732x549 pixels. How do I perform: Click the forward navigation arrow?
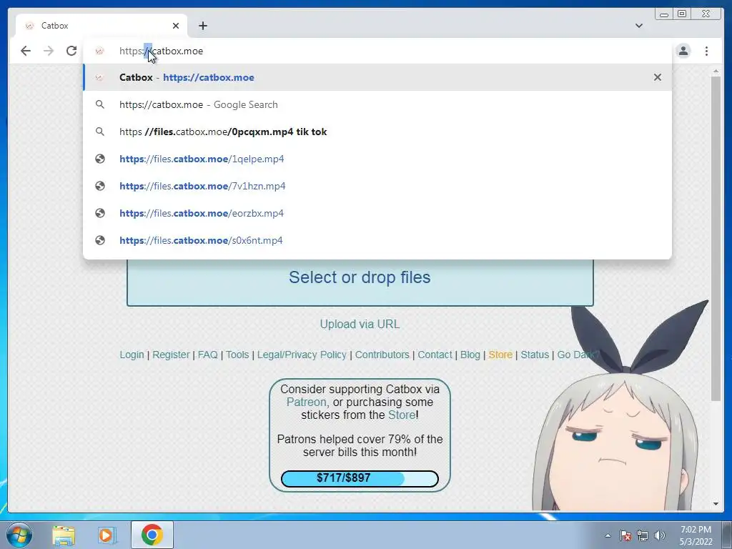pos(49,51)
